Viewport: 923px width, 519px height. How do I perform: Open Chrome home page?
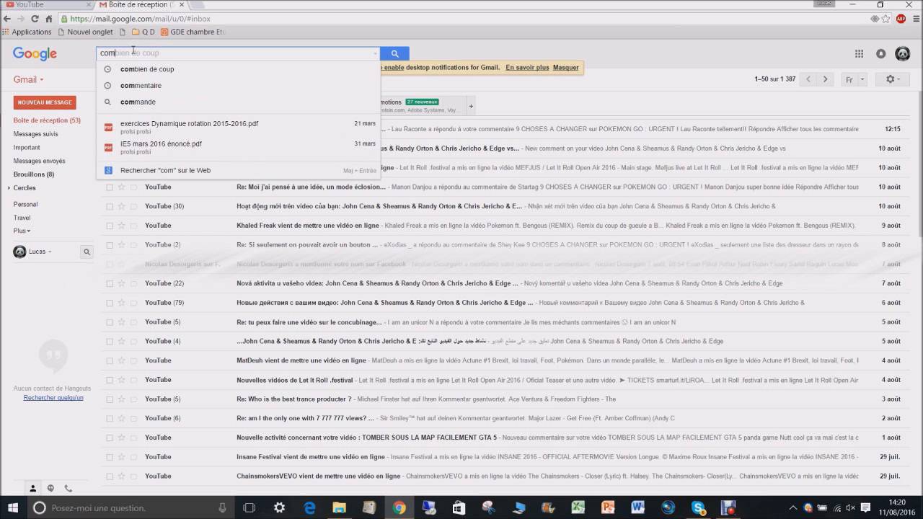(x=48, y=19)
